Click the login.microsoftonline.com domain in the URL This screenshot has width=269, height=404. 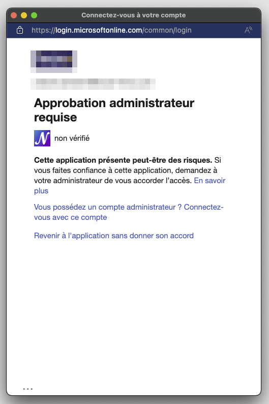click(x=99, y=30)
